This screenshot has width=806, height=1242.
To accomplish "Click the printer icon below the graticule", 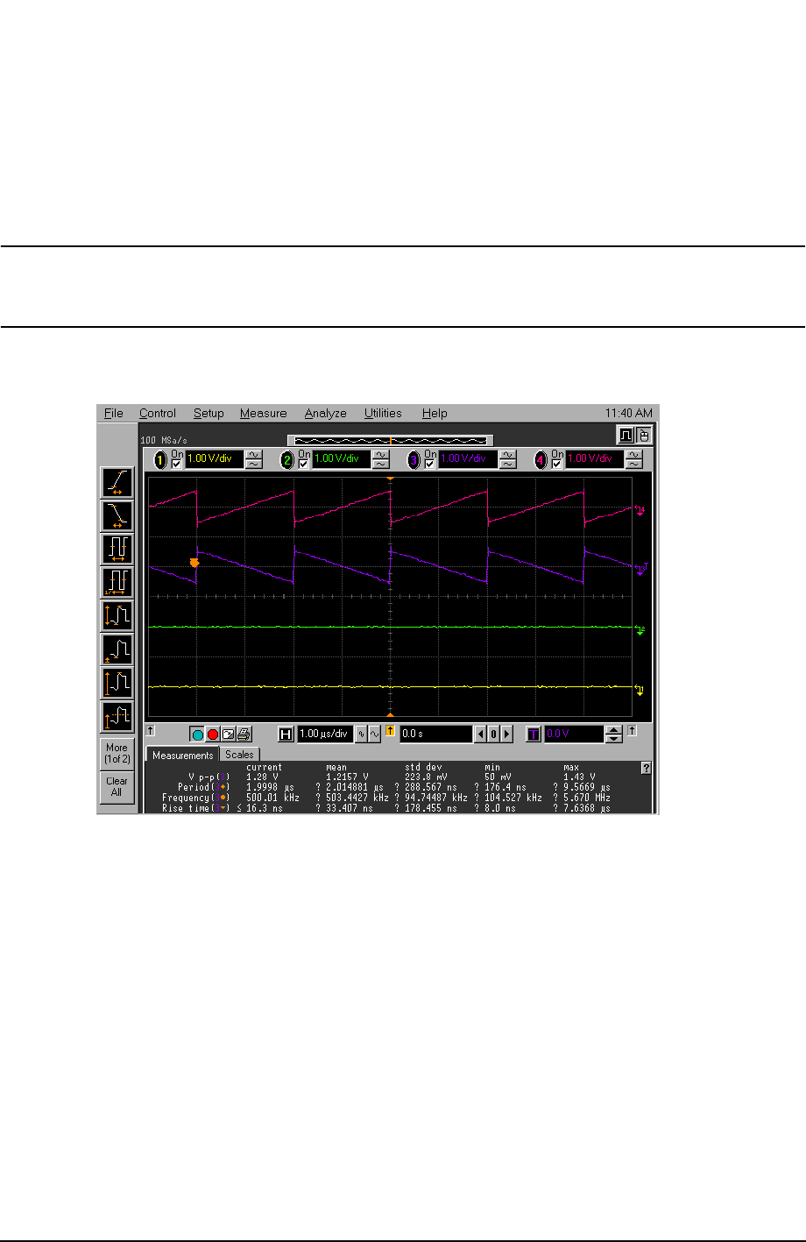I will point(244,735).
